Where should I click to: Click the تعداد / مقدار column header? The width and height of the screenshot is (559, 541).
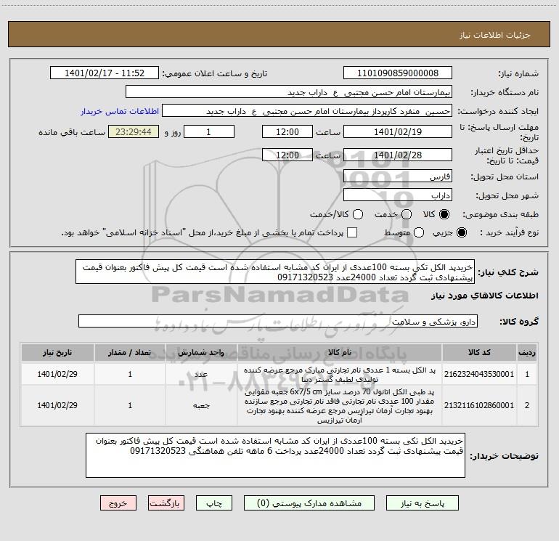[130, 353]
